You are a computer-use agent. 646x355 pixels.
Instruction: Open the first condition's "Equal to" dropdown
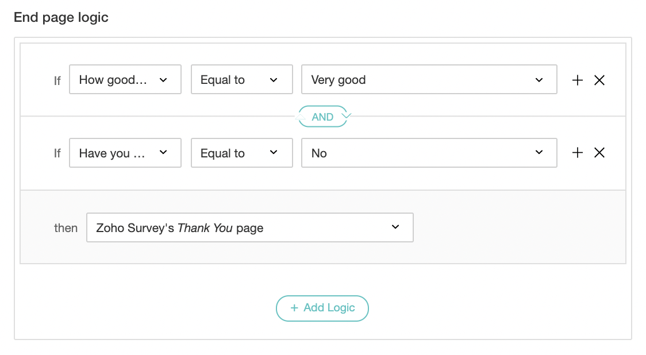[x=241, y=80]
